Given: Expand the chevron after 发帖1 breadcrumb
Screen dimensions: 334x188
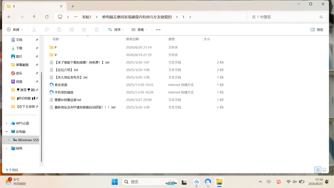Looking at the screenshot, I should (97, 17).
